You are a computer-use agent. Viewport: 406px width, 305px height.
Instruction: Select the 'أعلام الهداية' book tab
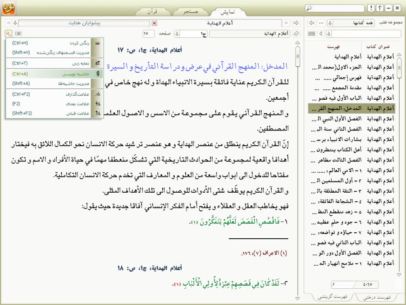(x=219, y=23)
